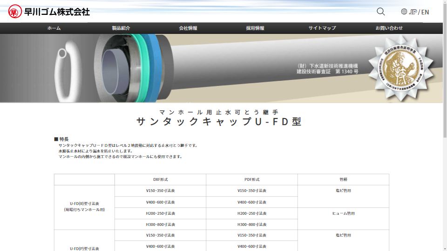
Task: Open DXF V150~350寸法表 for U-FD(P)
Action: 160,235
